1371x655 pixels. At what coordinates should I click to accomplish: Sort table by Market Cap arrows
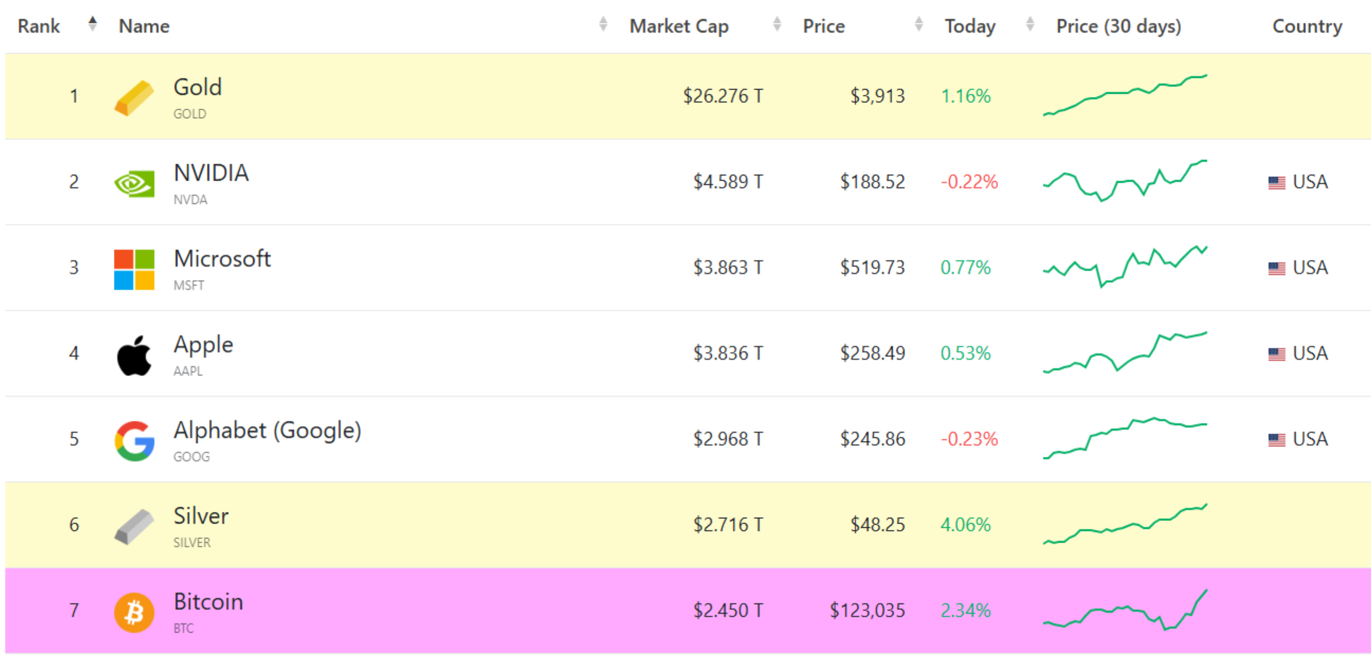777,24
